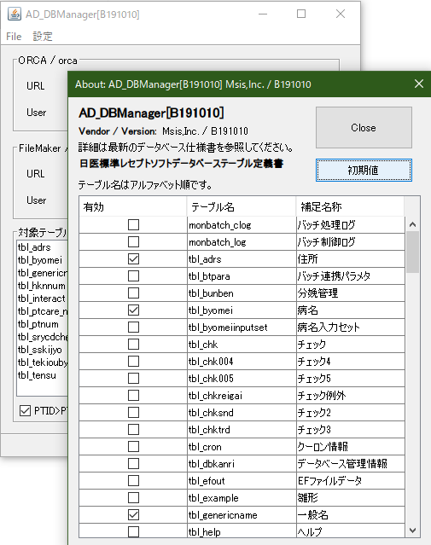Select tbl_hknnum in main window list
Viewport: 431px width, 545px height.
42,286
